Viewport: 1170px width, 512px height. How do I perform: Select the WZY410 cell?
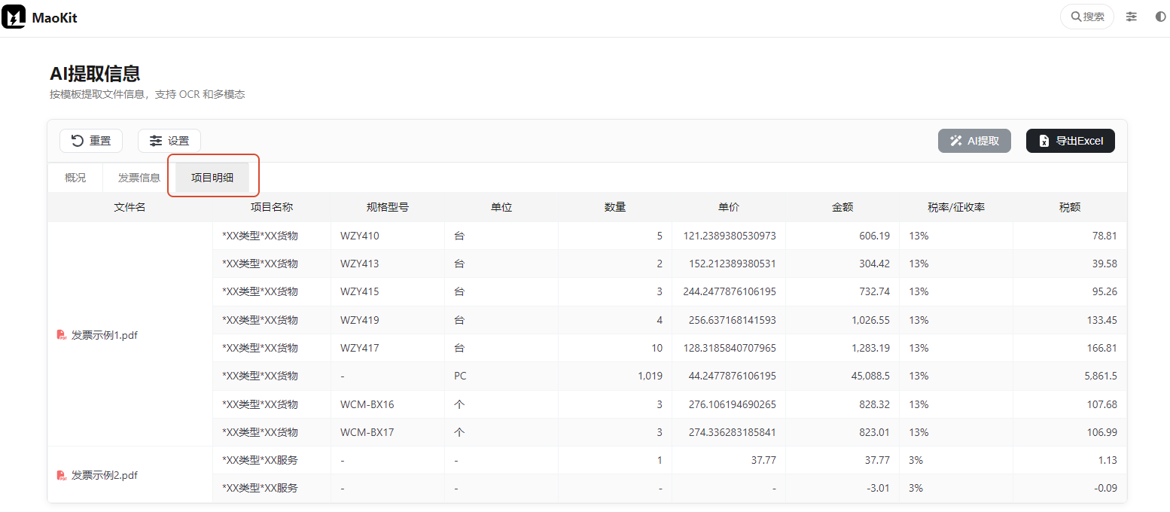coord(388,236)
